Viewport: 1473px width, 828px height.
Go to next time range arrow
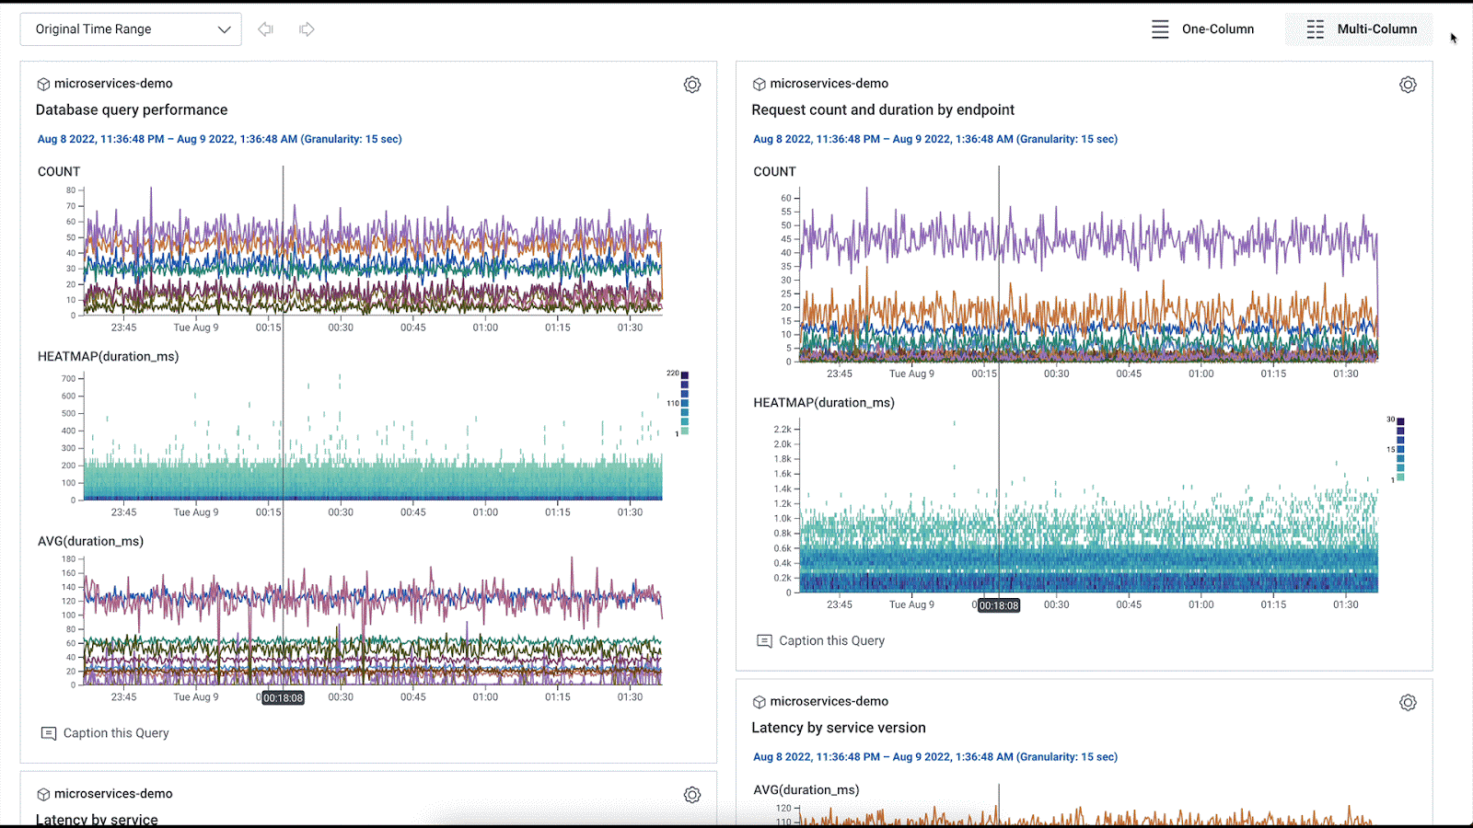tap(307, 29)
